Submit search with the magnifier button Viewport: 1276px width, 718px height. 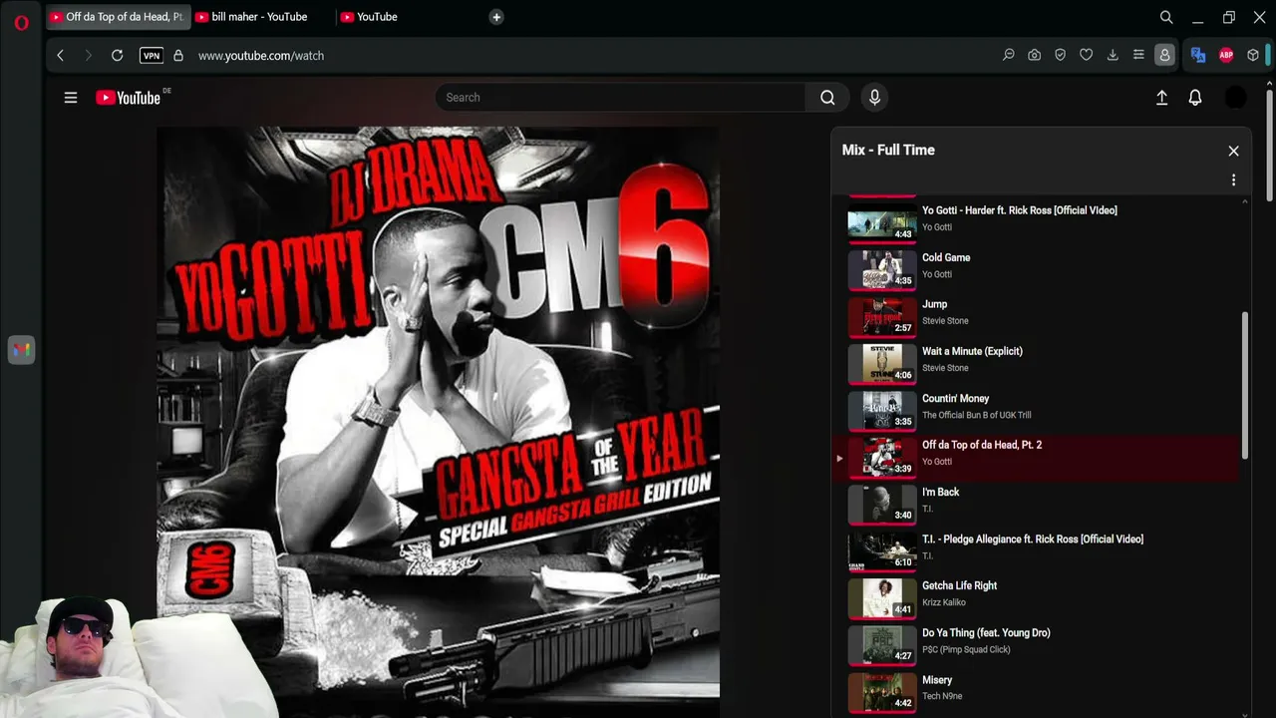point(827,98)
